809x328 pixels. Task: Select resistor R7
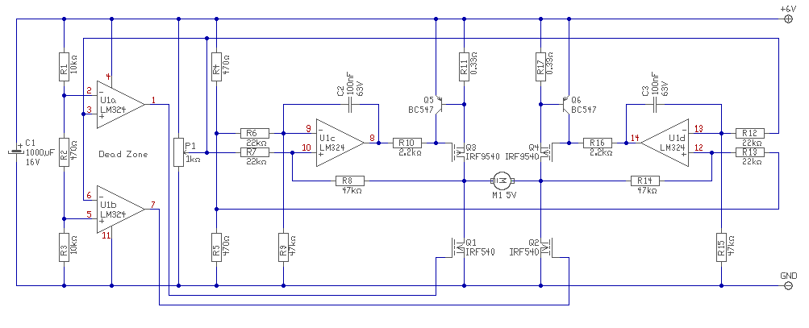(255, 152)
